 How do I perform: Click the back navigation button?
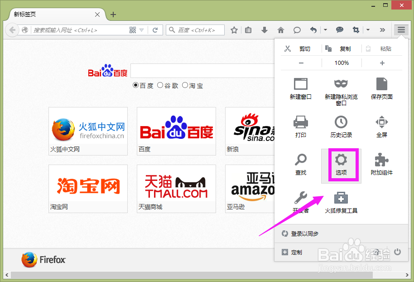click(x=12, y=30)
